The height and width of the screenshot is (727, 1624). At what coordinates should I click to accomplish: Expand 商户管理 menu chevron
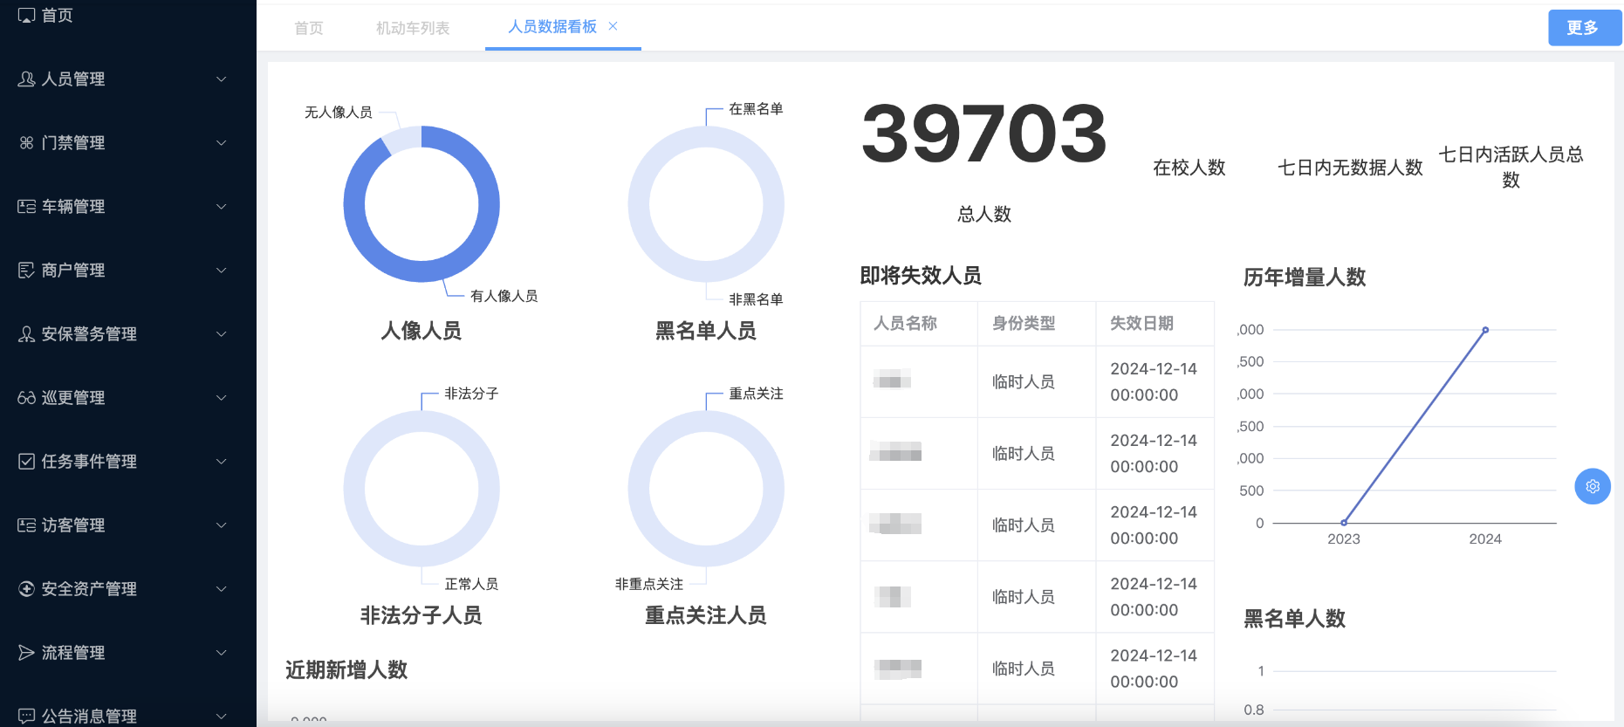(x=222, y=271)
